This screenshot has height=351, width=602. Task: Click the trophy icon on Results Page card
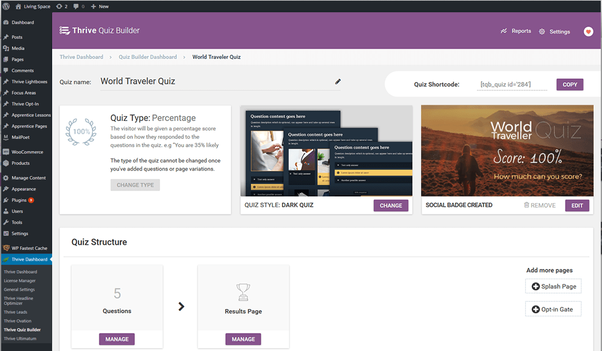click(x=243, y=292)
